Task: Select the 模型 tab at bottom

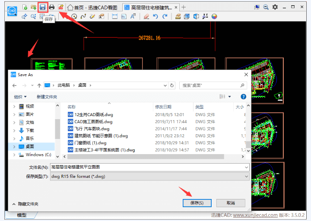Action: [x=22, y=215]
